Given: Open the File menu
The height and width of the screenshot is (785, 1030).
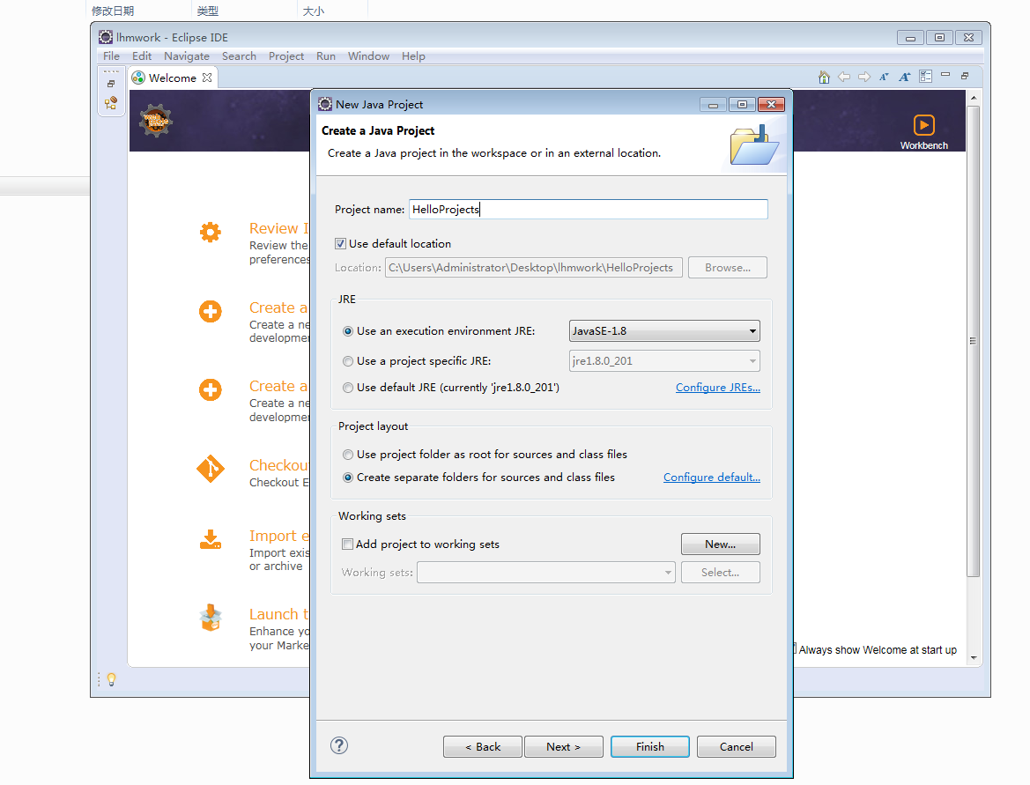Looking at the screenshot, I should click(111, 56).
